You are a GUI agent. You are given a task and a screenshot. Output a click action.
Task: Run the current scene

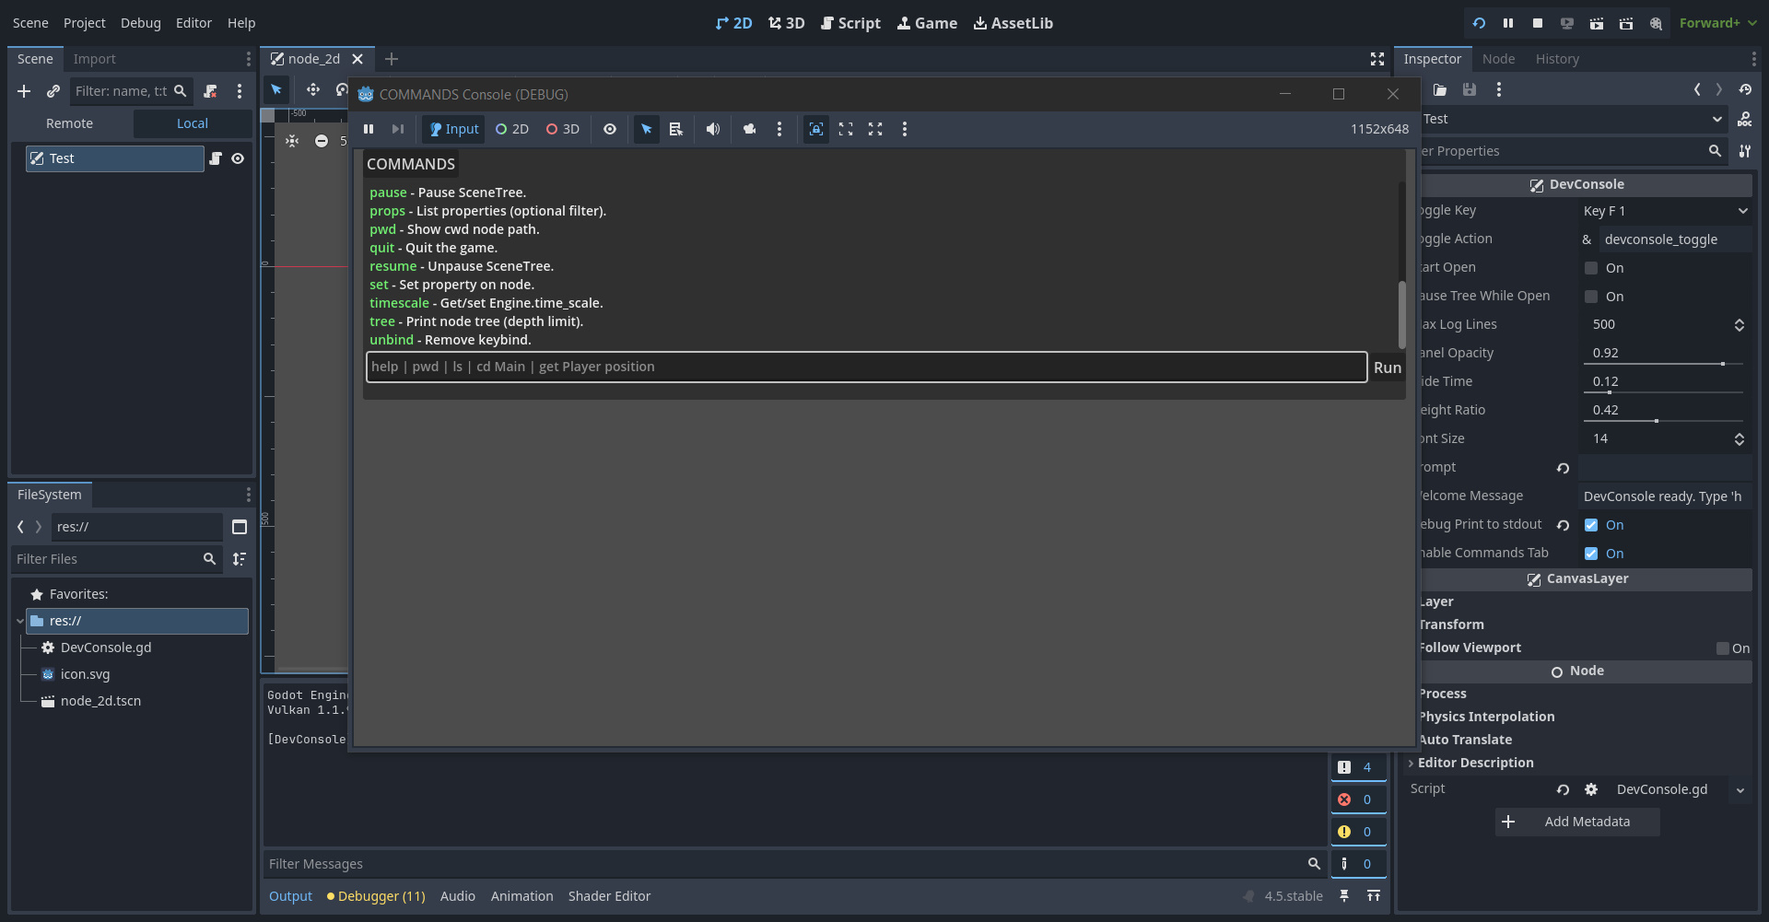click(x=1597, y=23)
